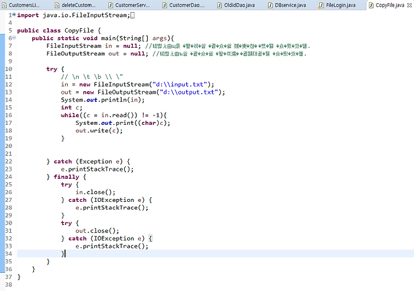
Task: Click the 'finally' keyword on line 24
Action: 66,177
